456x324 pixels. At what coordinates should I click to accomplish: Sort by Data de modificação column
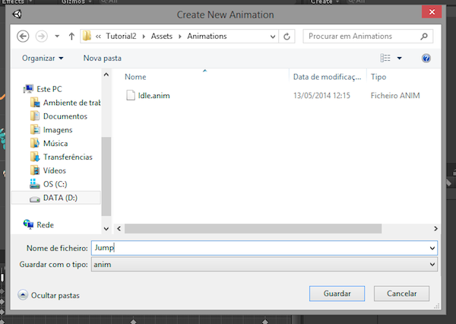[x=328, y=77]
